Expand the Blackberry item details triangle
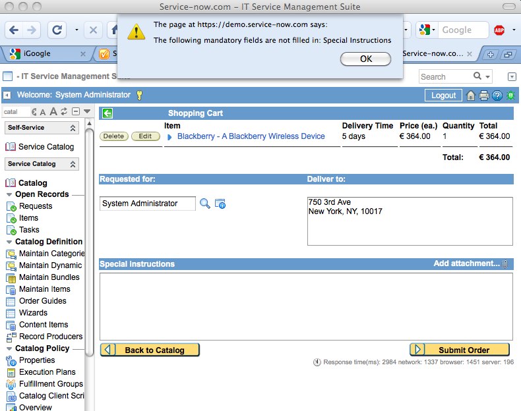The height and width of the screenshot is (411, 521). (169, 137)
